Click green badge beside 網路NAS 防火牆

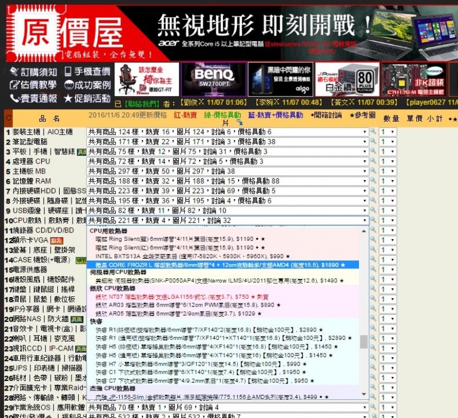tap(77, 320)
